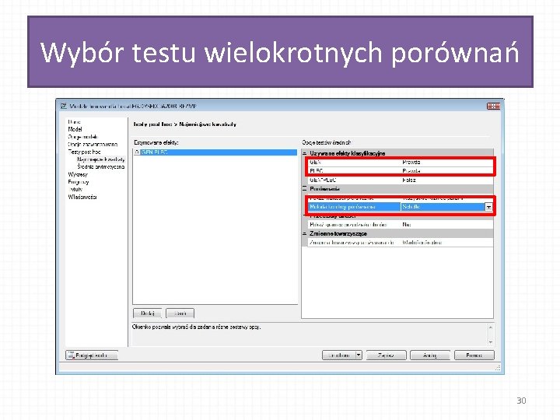Click the Fałsz value for GEN*PLEC

(x=409, y=180)
